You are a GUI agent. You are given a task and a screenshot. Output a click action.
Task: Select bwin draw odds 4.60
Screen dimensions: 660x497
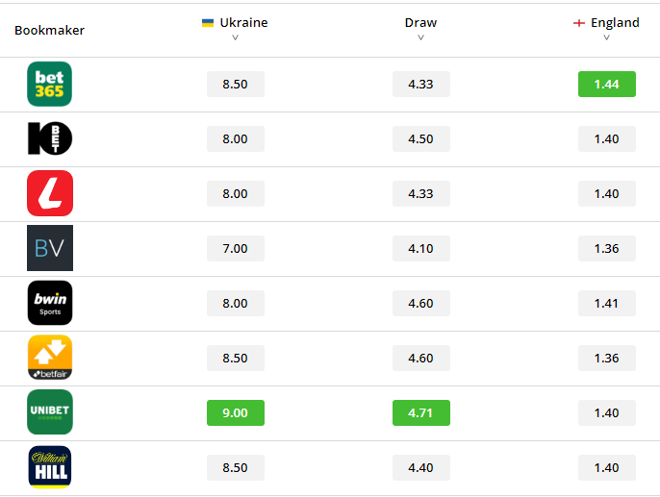(421, 303)
